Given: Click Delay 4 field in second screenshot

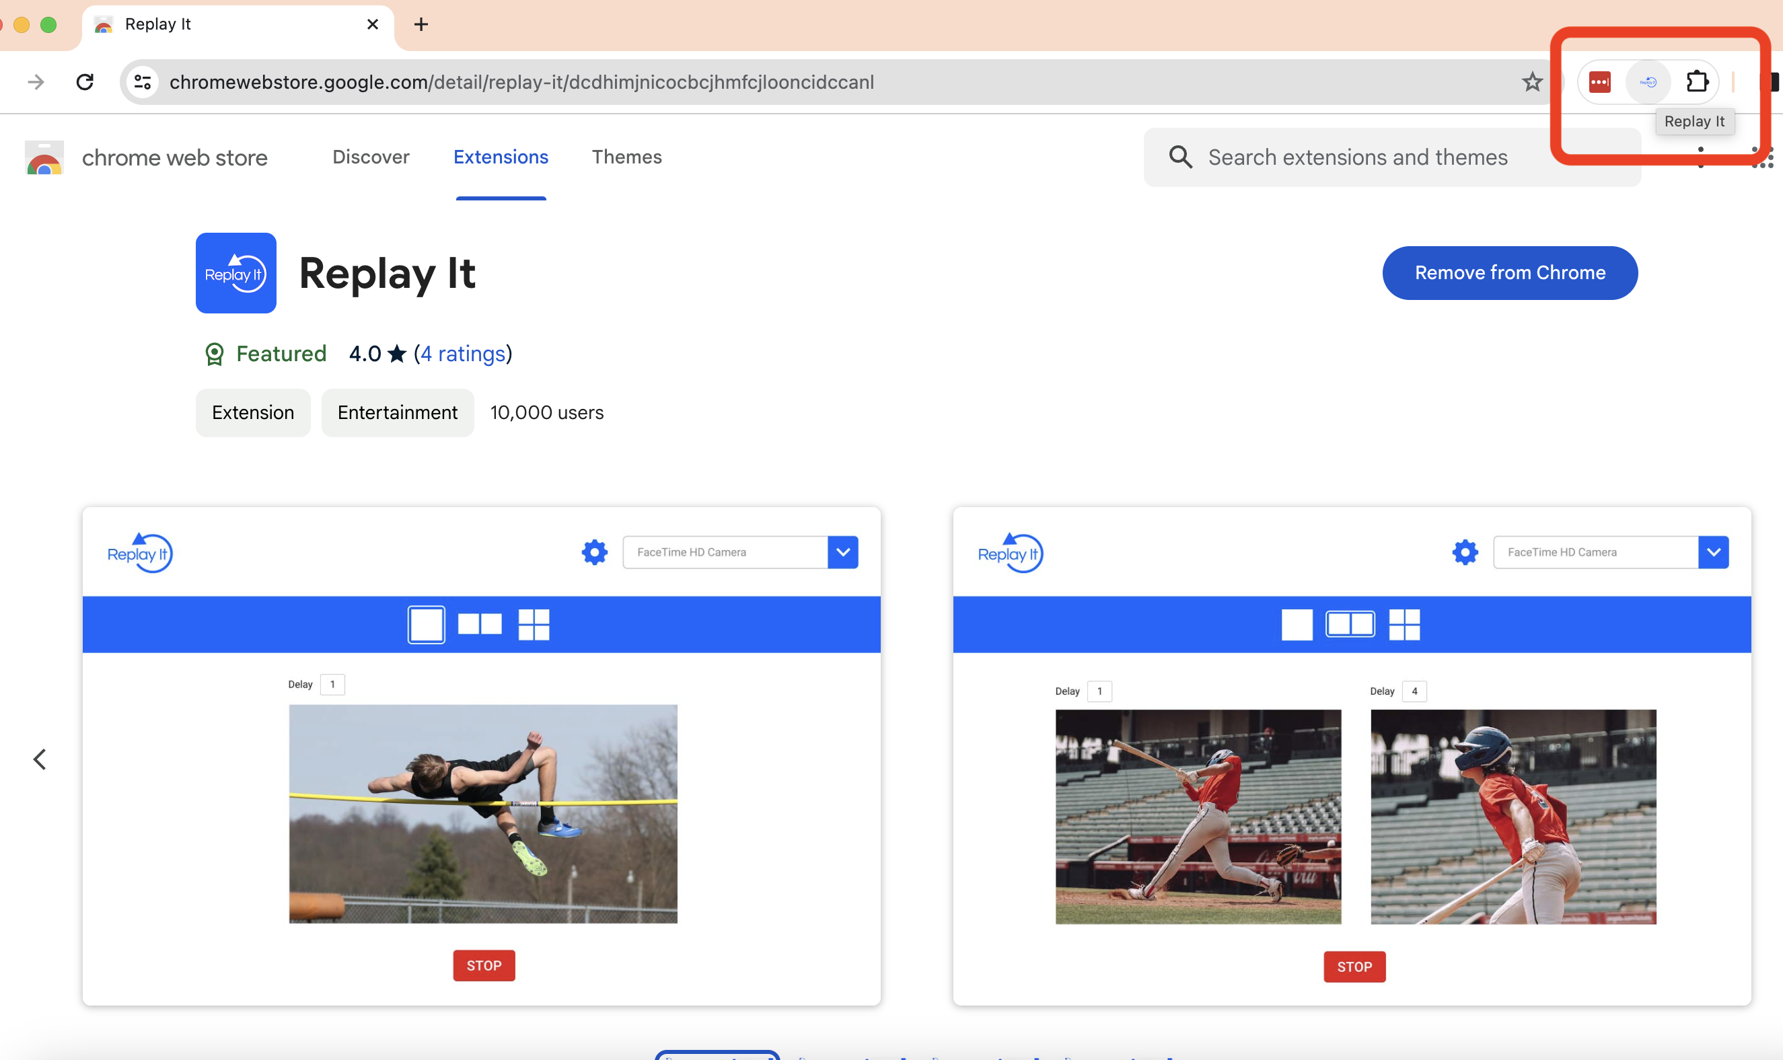Looking at the screenshot, I should click(x=1414, y=691).
